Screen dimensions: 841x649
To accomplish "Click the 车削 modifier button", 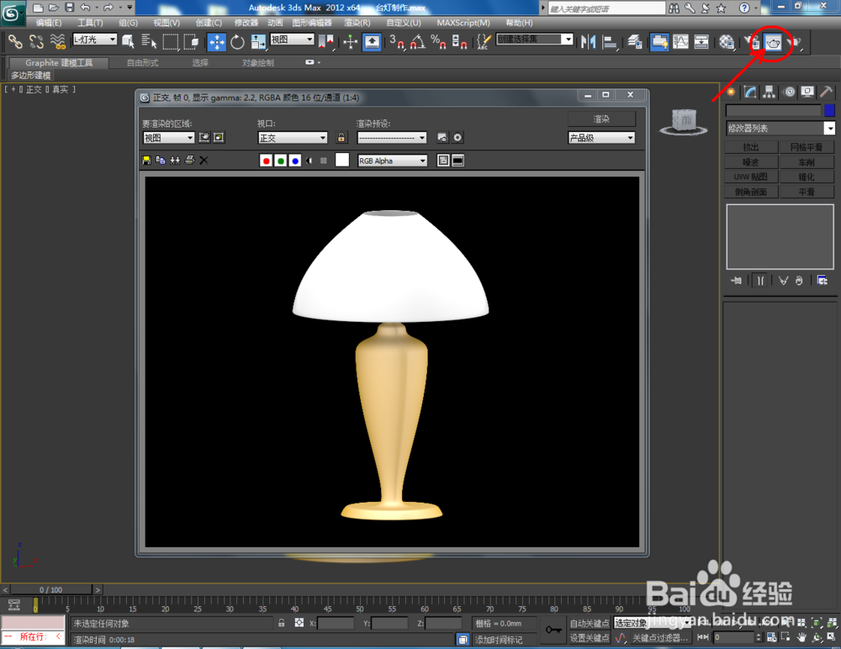I will click(x=807, y=162).
